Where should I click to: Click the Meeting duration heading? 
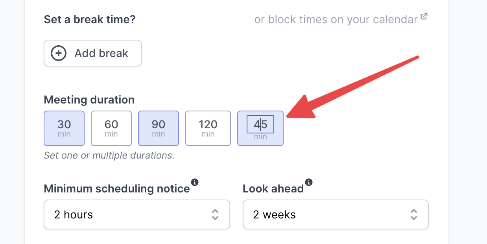[x=89, y=100]
